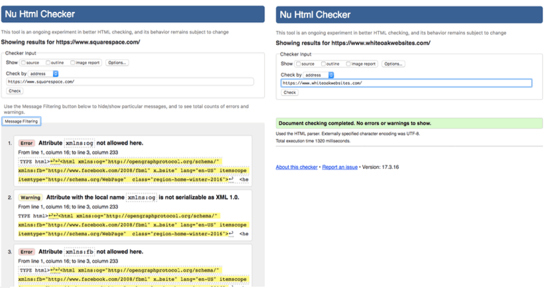Screen dimensions: 547x288
Task: Open 'Check by address' dropdown for whiteoakwebsites
Action: tap(319, 75)
